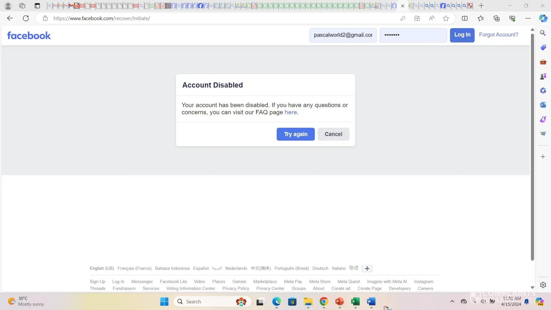The width and height of the screenshot is (551, 310).
Task: Show hidden system tray icons
Action: tap(452, 301)
